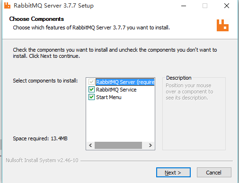Screen dimensions: 239x183
Task: Click the horizontal scrollbar thumb in components list
Action: [118, 145]
